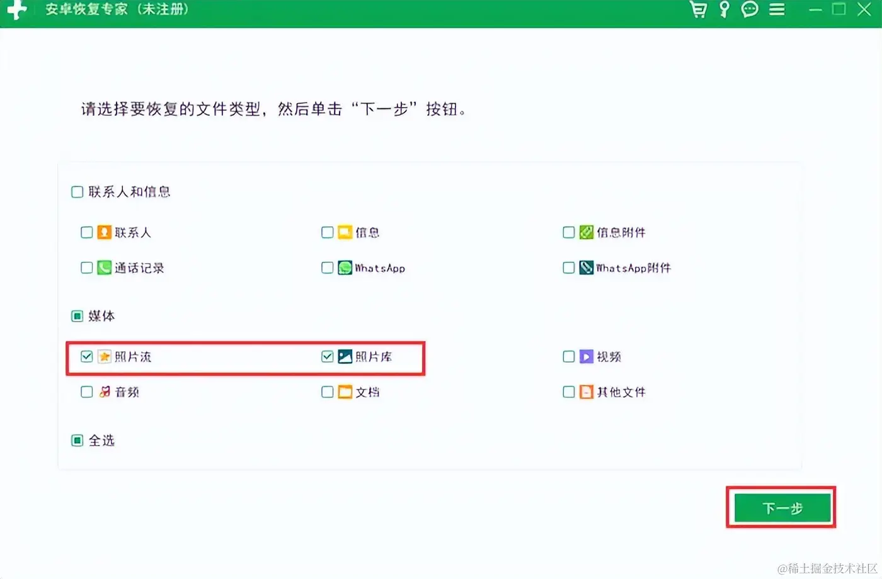This screenshot has width=882, height=579.
Task: Click the 安卓恢复专家 window title text
Action: [x=87, y=9]
